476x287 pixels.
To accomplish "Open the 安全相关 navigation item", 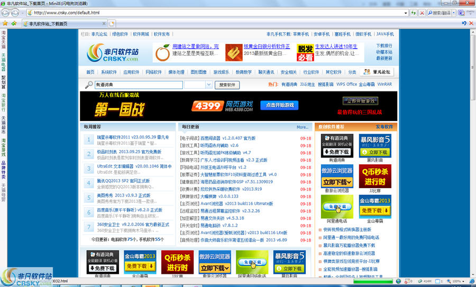I will click(x=288, y=72).
